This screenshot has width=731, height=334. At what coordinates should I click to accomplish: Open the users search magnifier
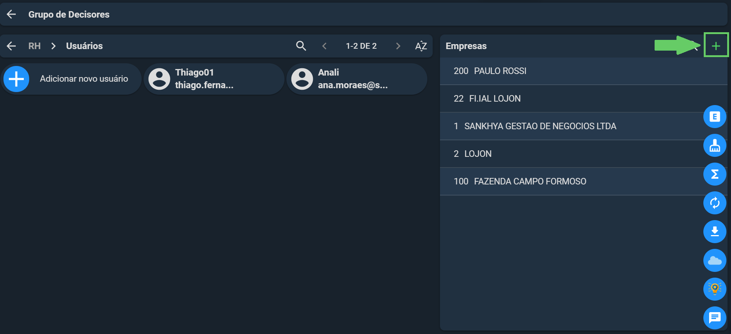coord(301,46)
